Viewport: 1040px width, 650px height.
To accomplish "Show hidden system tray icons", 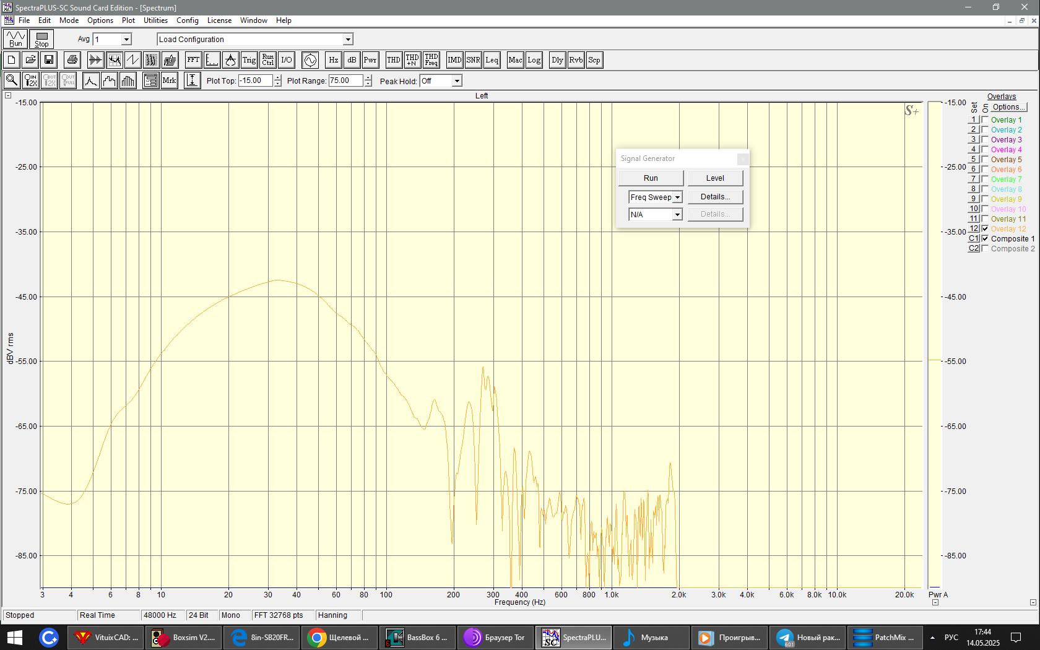I will click(932, 638).
